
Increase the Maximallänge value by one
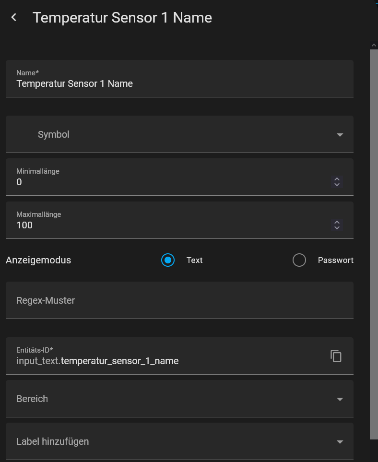[x=337, y=222]
